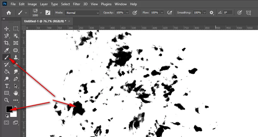Close the Untitled-1 document tab
Image resolution: width=258 pixels, height=137 pixels.
click(x=69, y=21)
